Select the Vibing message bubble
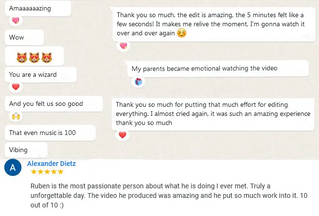Image resolution: width=319 pixels, height=216 pixels. (26, 150)
